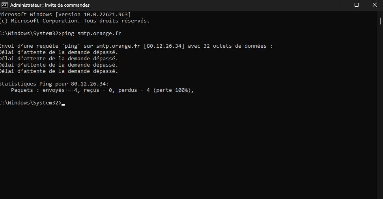Click the 'Paquets : envoyés = 4' line
This screenshot has height=199, width=383.
pyautogui.click(x=102, y=90)
